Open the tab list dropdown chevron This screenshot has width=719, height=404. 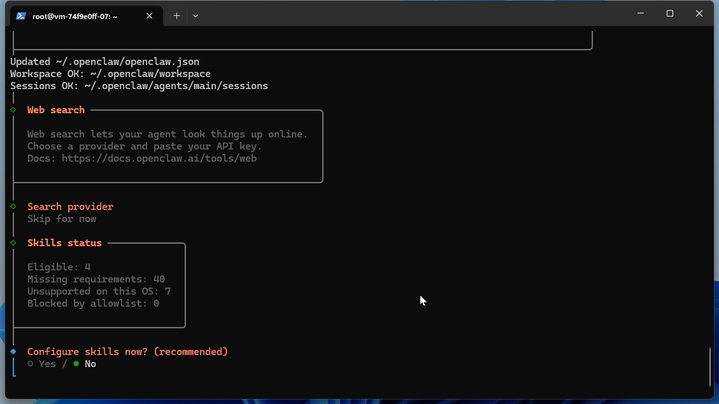(196, 16)
